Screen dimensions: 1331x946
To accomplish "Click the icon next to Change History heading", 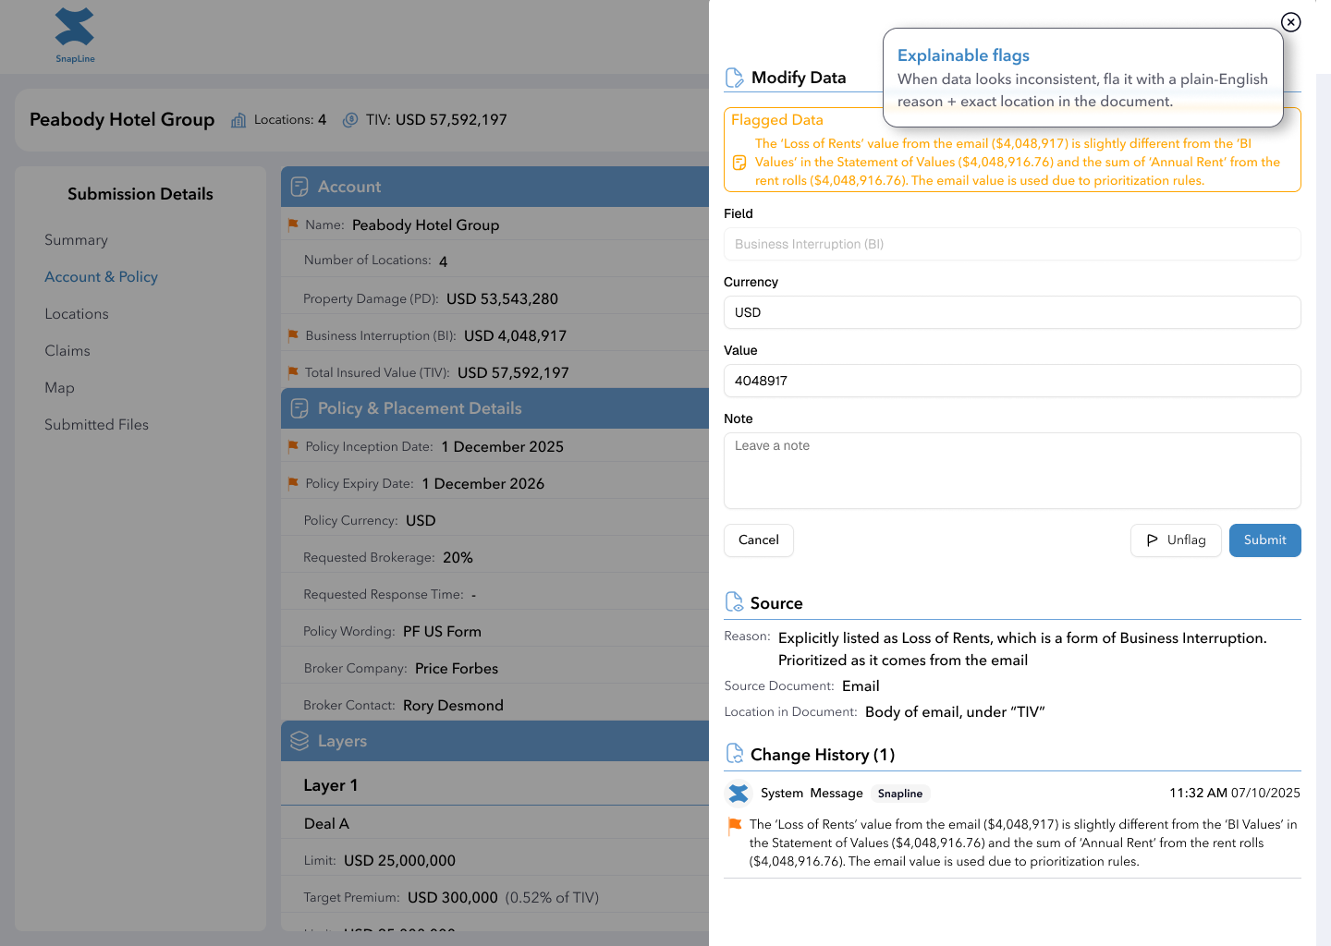I will pos(735,753).
